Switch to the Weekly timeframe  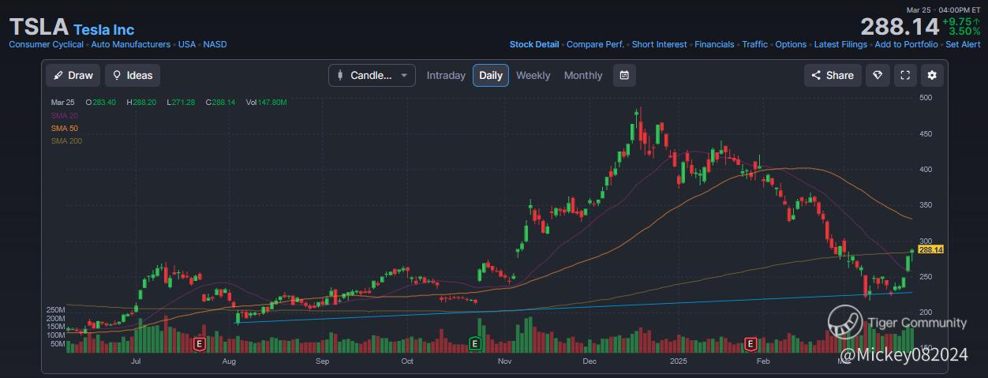pos(533,76)
